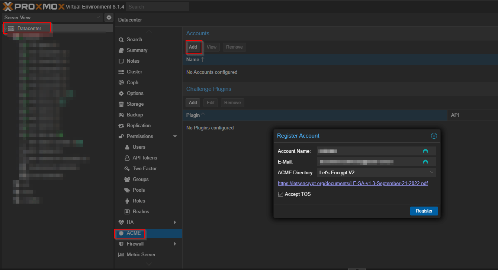Click the HA heartbeat icon
The image size is (498, 270).
121,222
